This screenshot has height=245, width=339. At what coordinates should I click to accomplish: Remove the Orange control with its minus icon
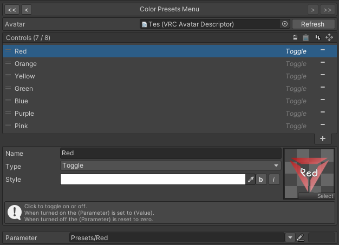323,63
